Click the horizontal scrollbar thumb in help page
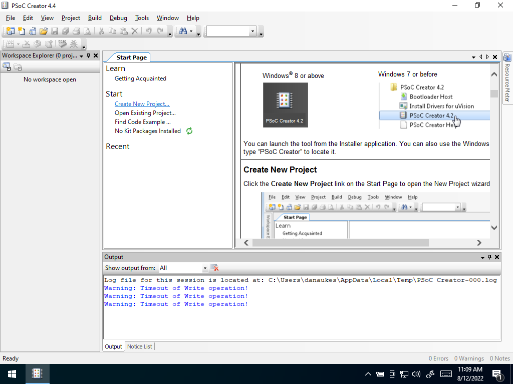 pos(340,242)
